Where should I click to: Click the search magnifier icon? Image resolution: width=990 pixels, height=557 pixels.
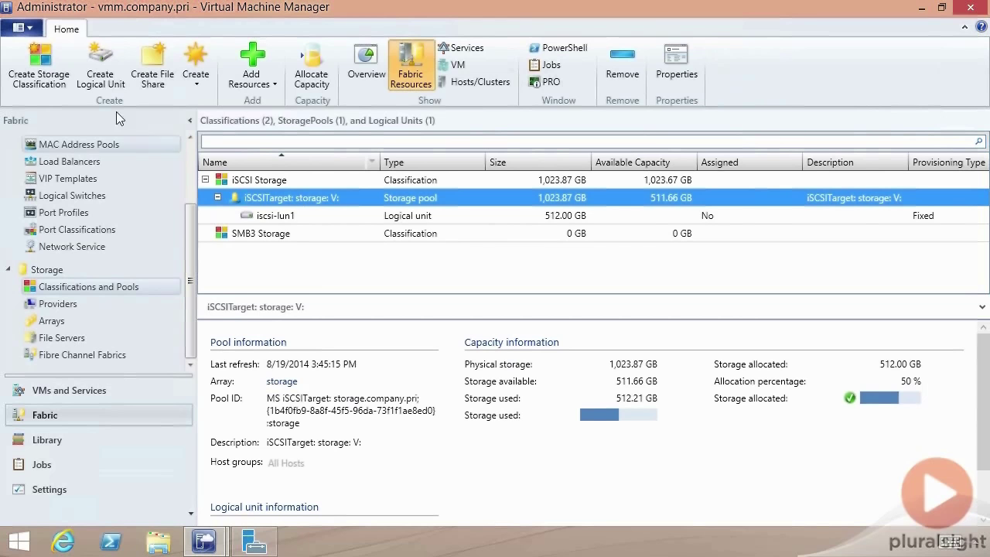point(978,142)
